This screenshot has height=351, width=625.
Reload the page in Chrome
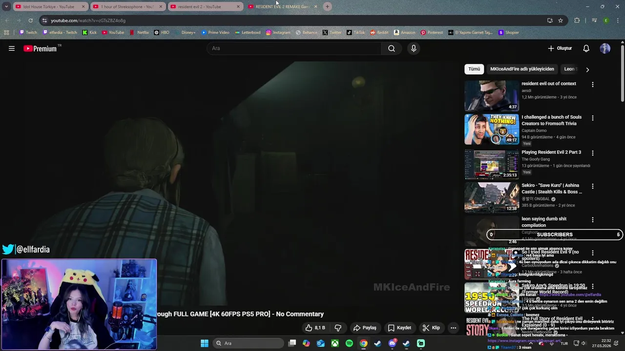(30, 20)
